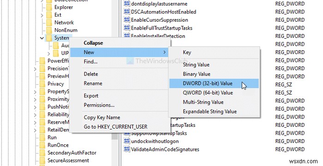
Task: Select the DSCAutomationHostEnabled value icon
Action: [x=126, y=12]
